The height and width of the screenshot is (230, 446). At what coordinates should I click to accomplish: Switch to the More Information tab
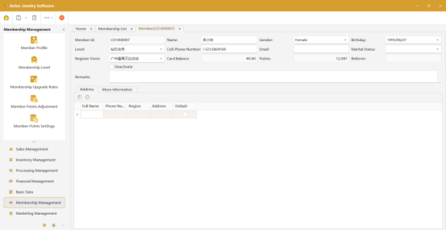pyautogui.click(x=117, y=90)
